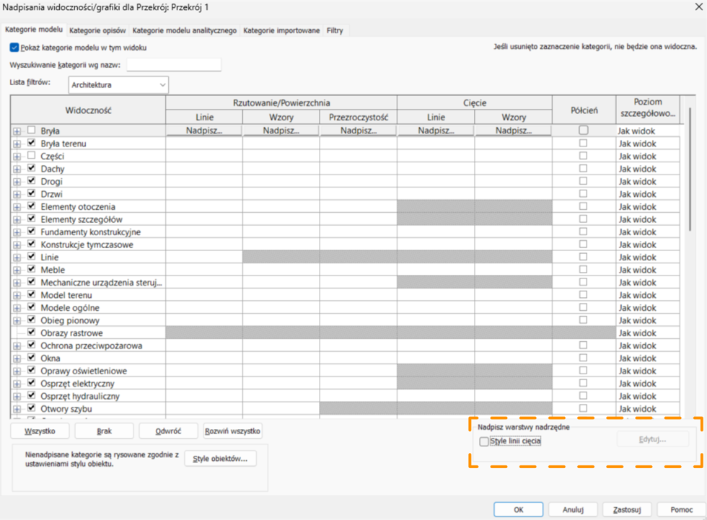Open Style obiektów settings
This screenshot has width=707, height=520.
point(220,459)
